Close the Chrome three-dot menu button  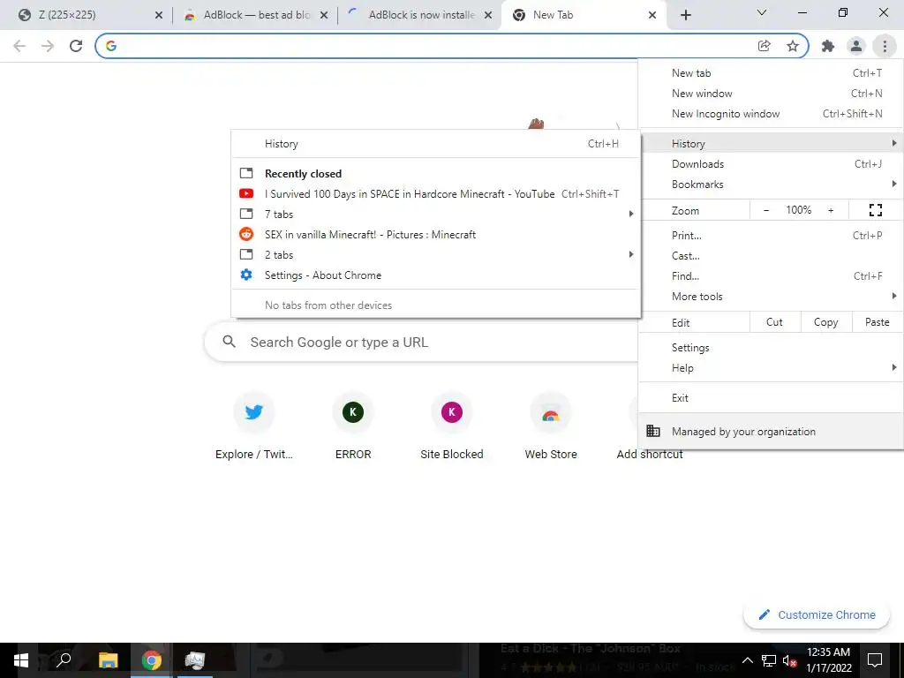click(885, 46)
